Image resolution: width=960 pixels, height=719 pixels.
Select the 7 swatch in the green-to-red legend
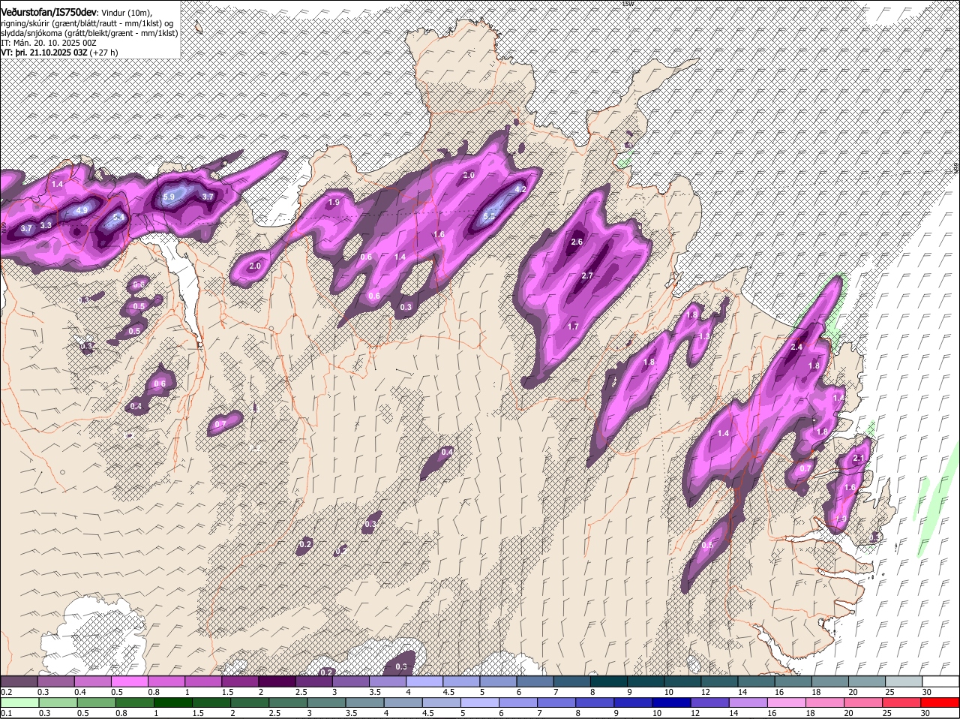(557, 703)
